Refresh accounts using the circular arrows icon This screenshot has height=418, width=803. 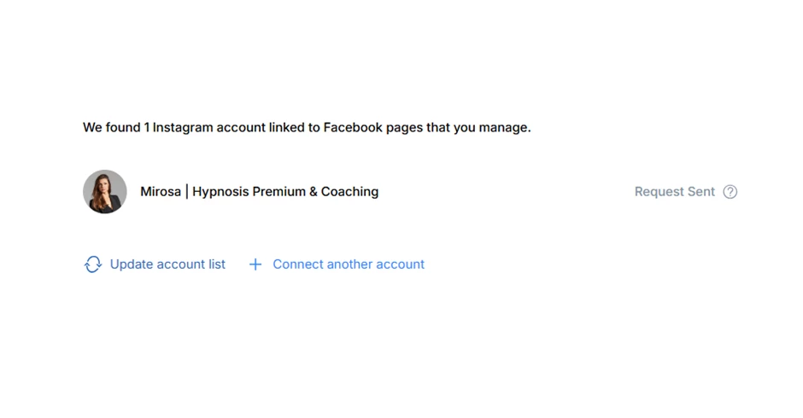click(93, 264)
